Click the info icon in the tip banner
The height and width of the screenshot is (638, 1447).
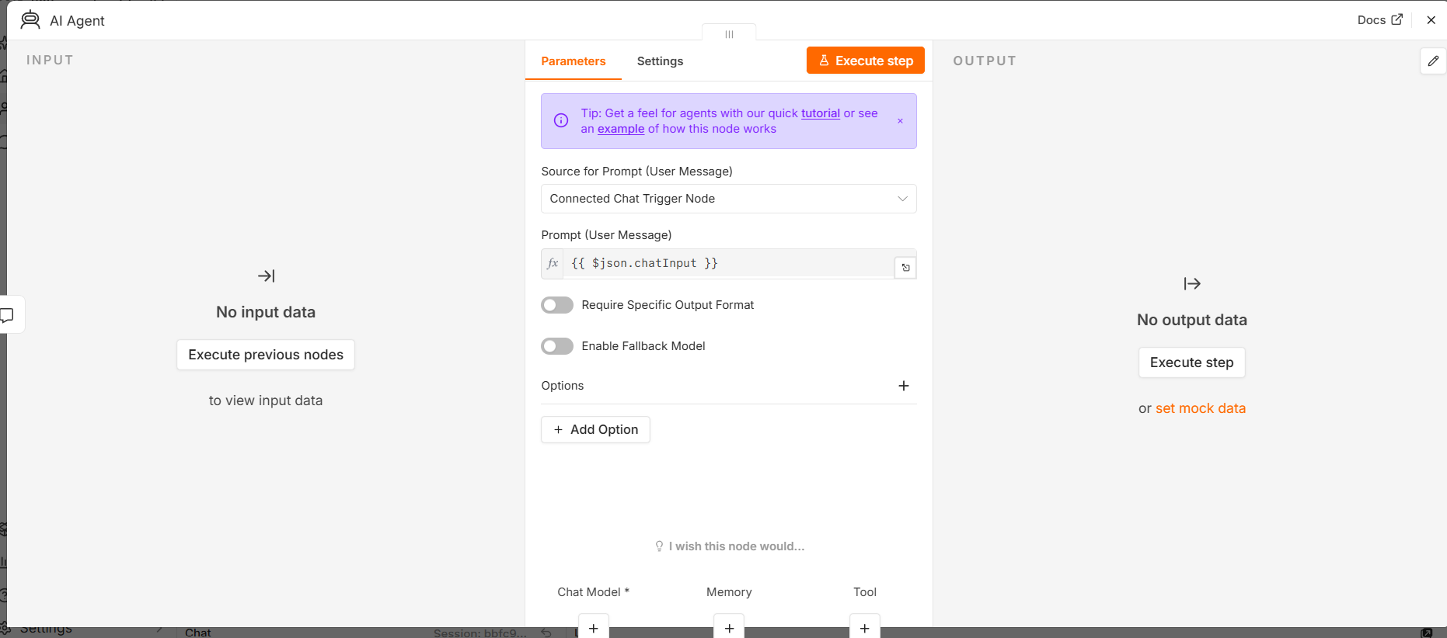(x=561, y=120)
